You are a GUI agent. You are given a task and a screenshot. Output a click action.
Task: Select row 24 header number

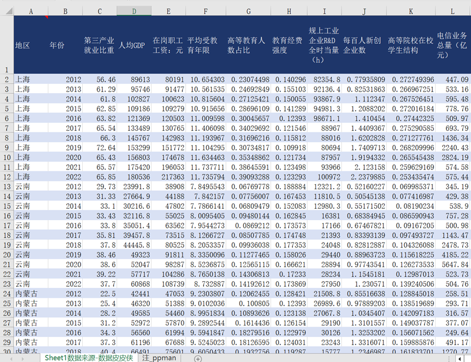(x=7, y=293)
